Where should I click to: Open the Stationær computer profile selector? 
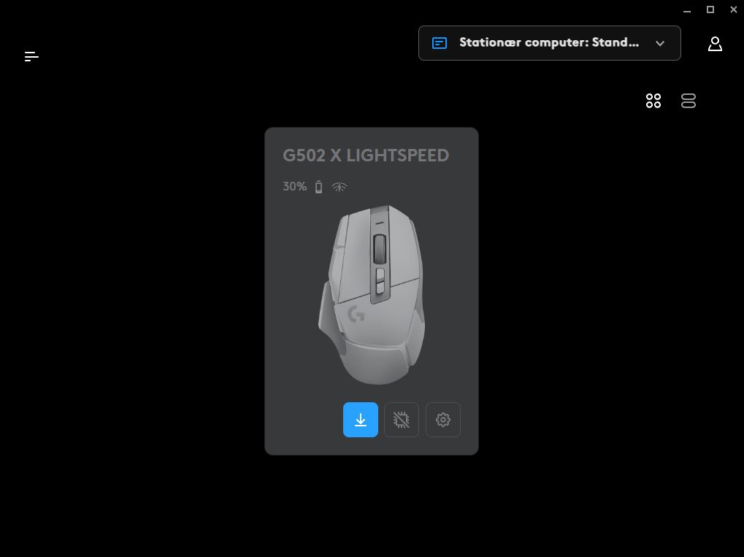pyautogui.click(x=550, y=43)
